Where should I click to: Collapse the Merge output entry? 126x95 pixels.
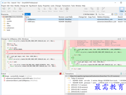point(2,76)
